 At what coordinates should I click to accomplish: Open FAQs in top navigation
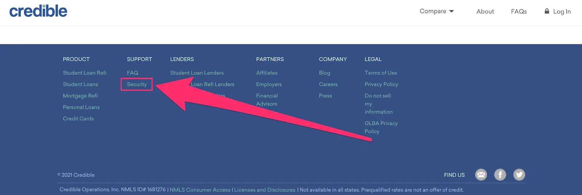[519, 11]
